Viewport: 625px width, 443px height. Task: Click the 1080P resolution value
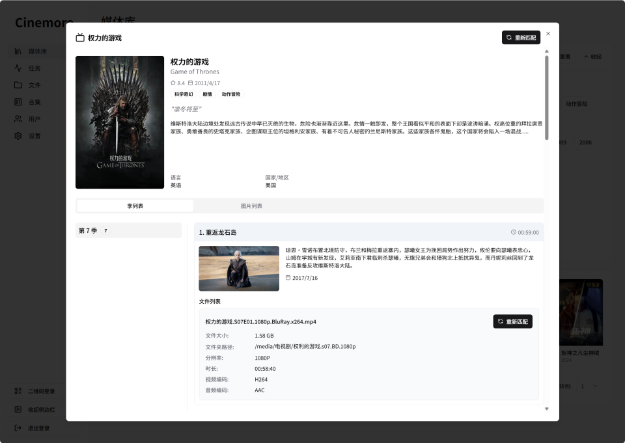click(262, 358)
